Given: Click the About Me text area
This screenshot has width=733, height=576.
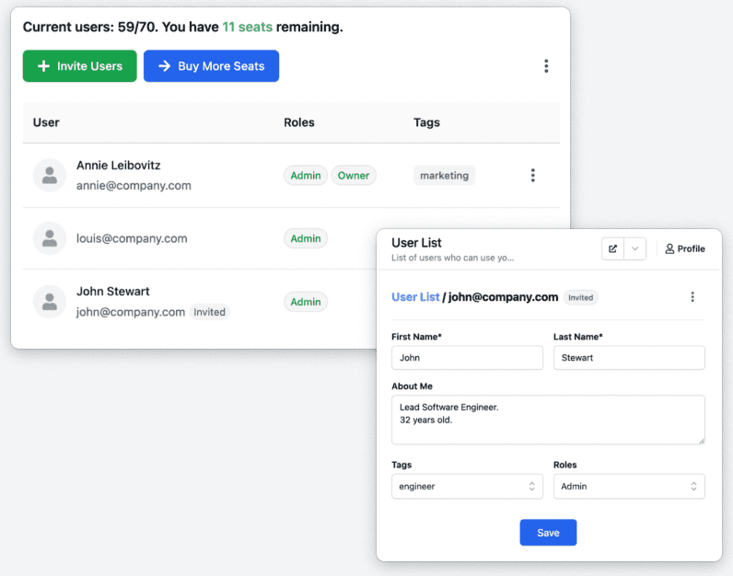Looking at the screenshot, I should point(548,420).
